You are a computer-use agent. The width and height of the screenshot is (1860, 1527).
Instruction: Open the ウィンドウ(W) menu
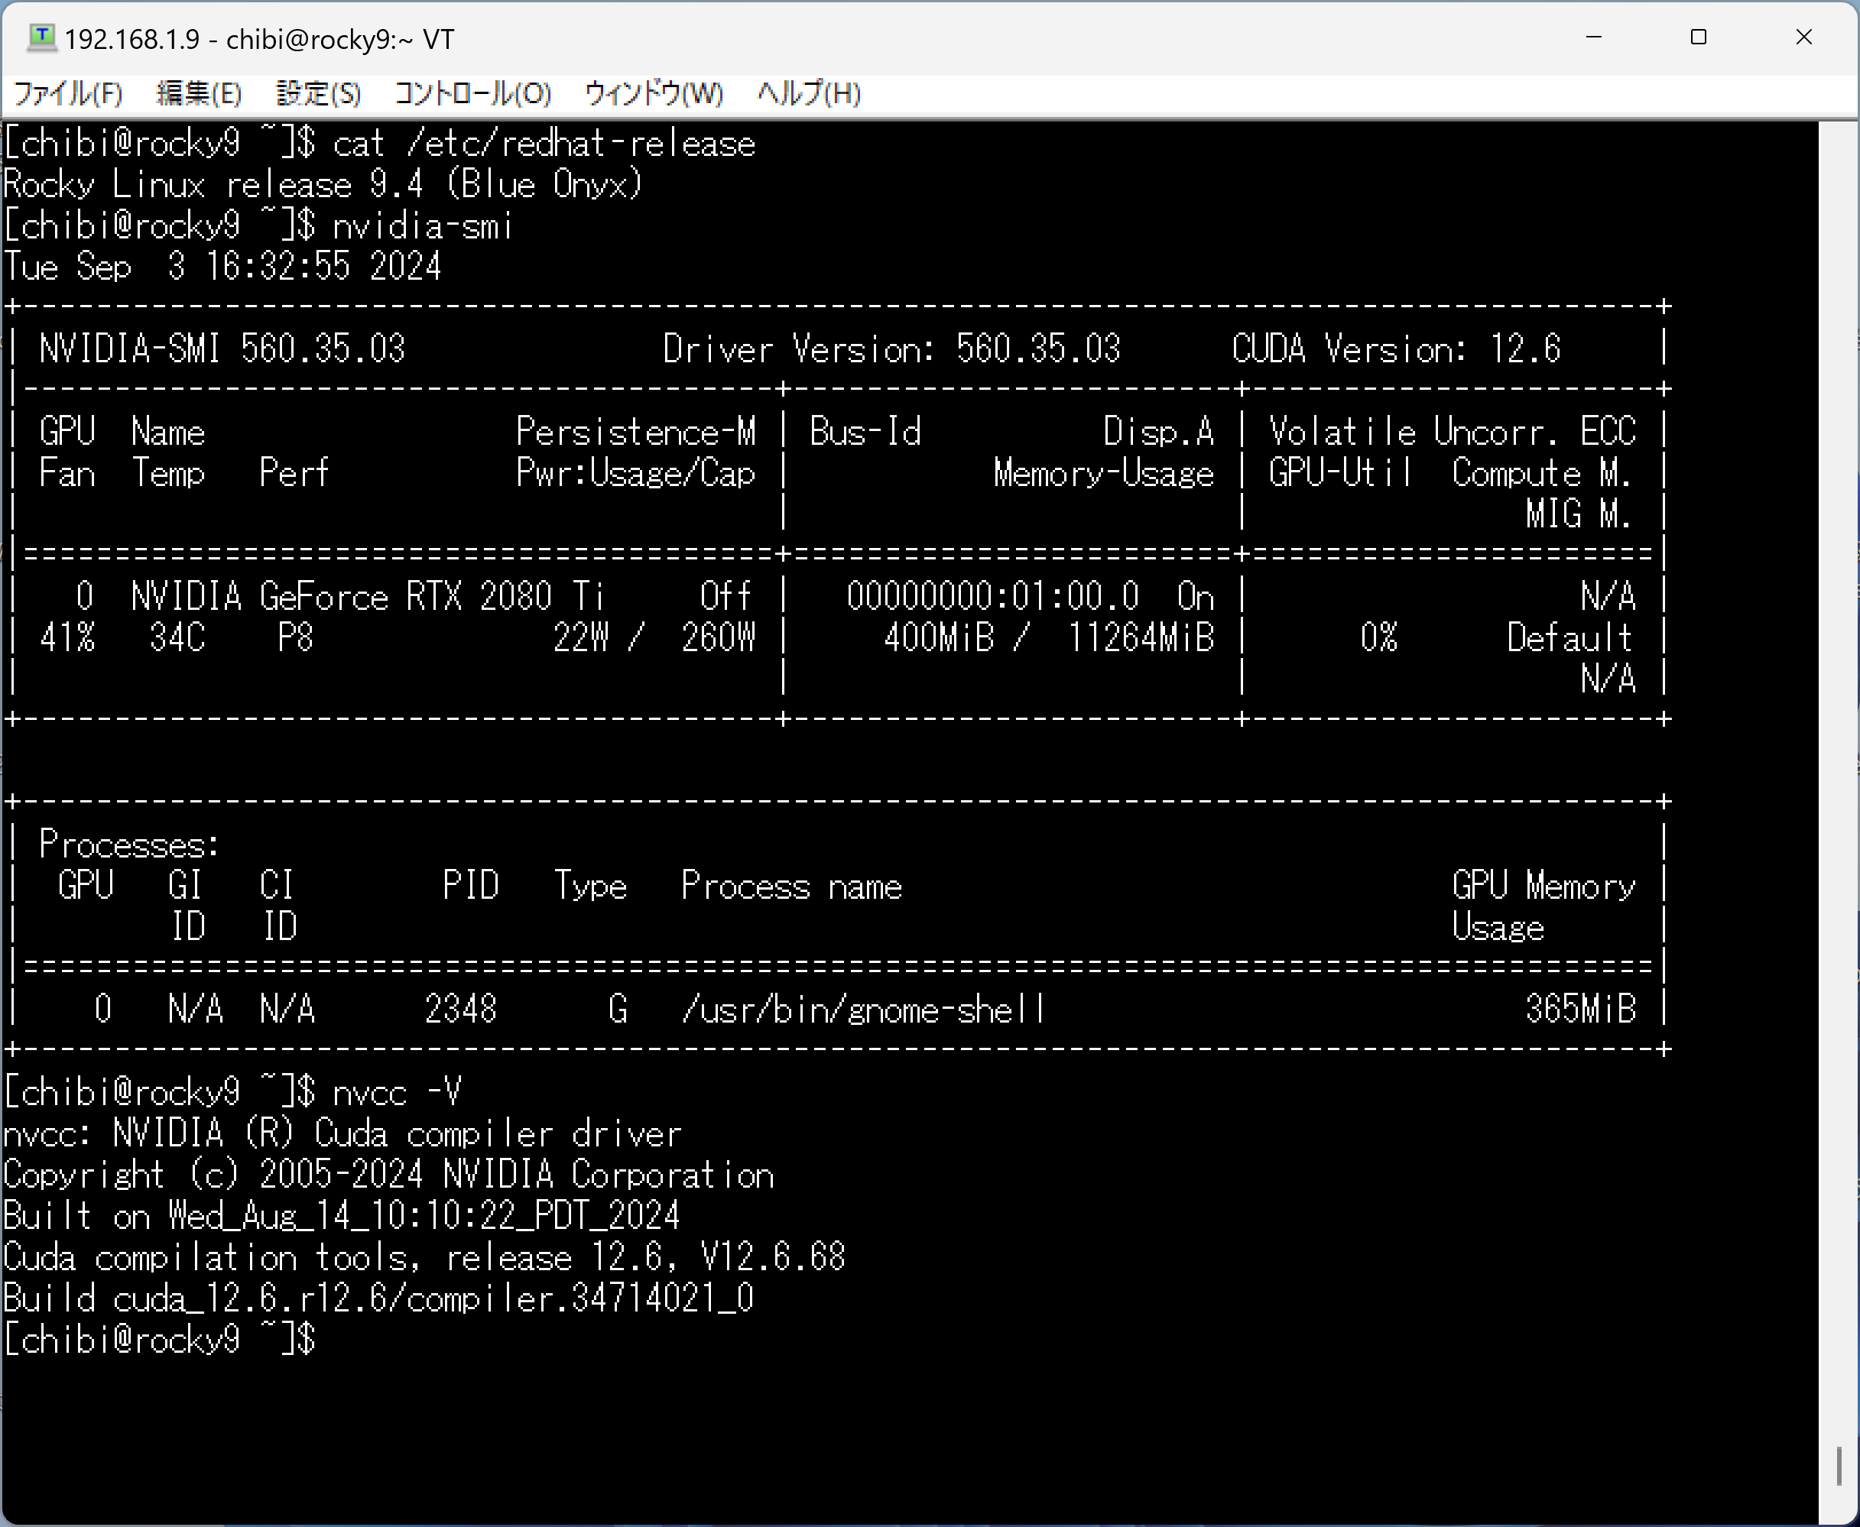[654, 93]
